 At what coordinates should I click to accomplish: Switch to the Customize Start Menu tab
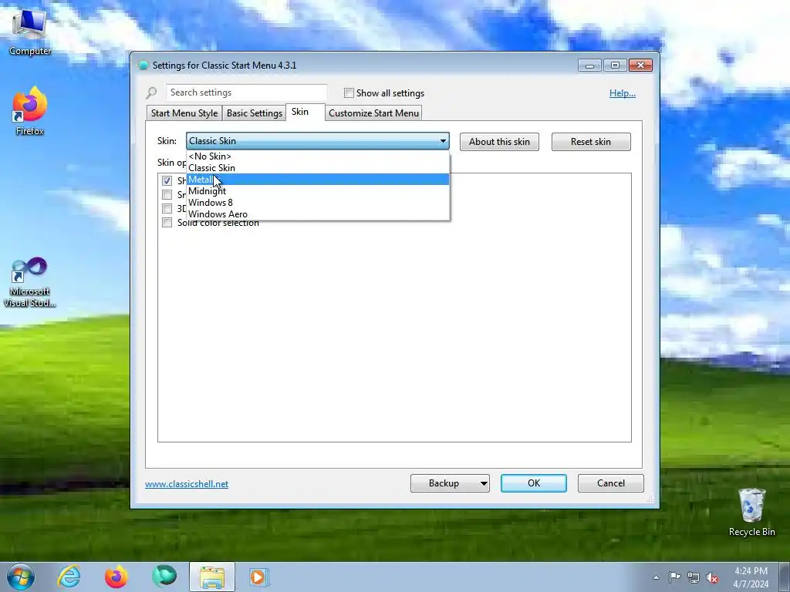pos(374,113)
